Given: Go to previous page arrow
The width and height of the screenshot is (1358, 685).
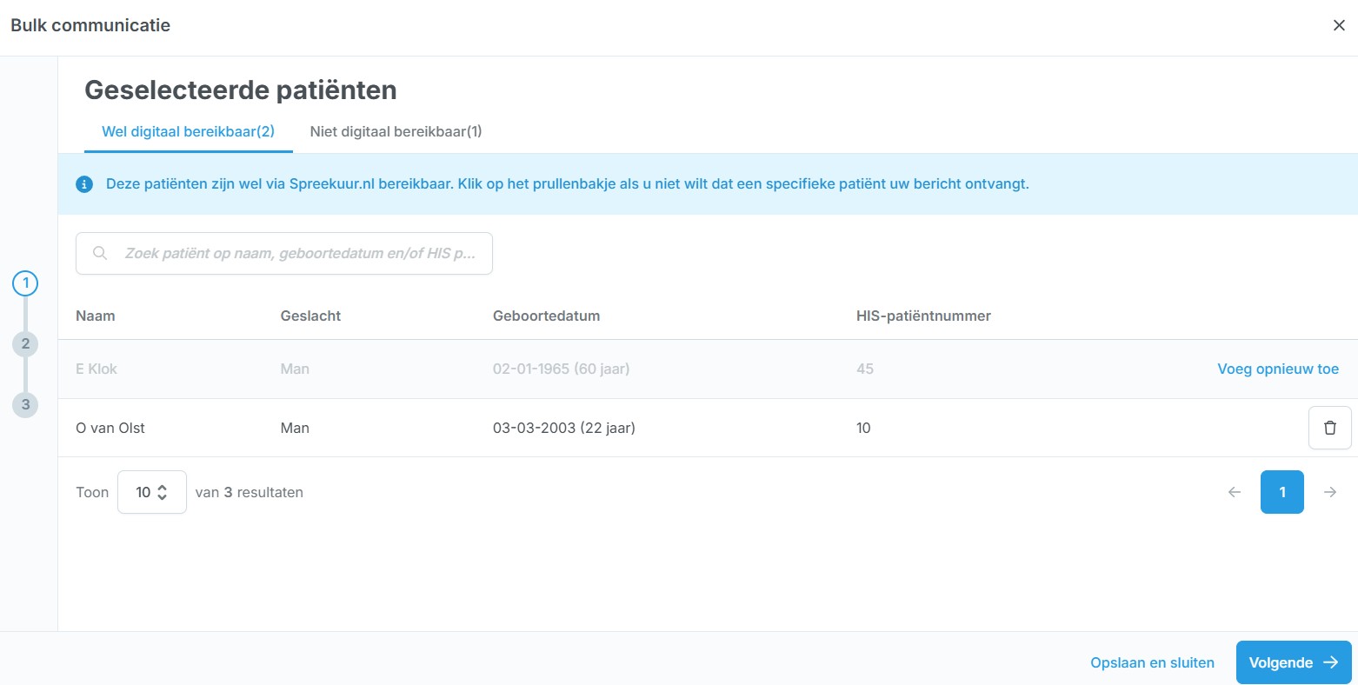Looking at the screenshot, I should 1235,492.
